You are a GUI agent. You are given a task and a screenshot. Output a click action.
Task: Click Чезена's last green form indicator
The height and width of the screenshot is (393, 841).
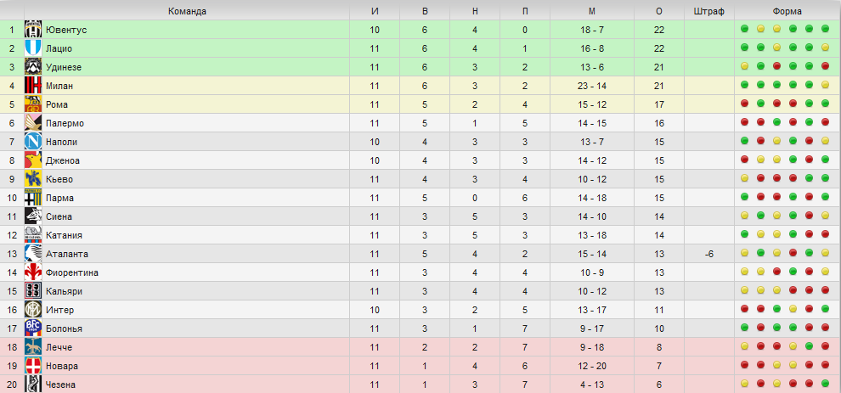click(x=825, y=384)
